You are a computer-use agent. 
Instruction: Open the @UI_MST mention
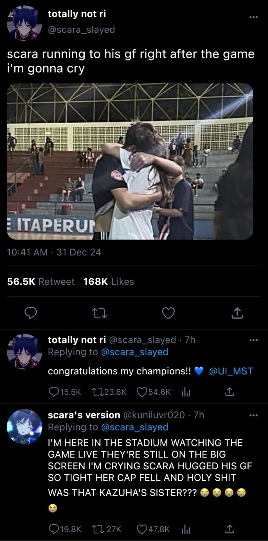231,371
